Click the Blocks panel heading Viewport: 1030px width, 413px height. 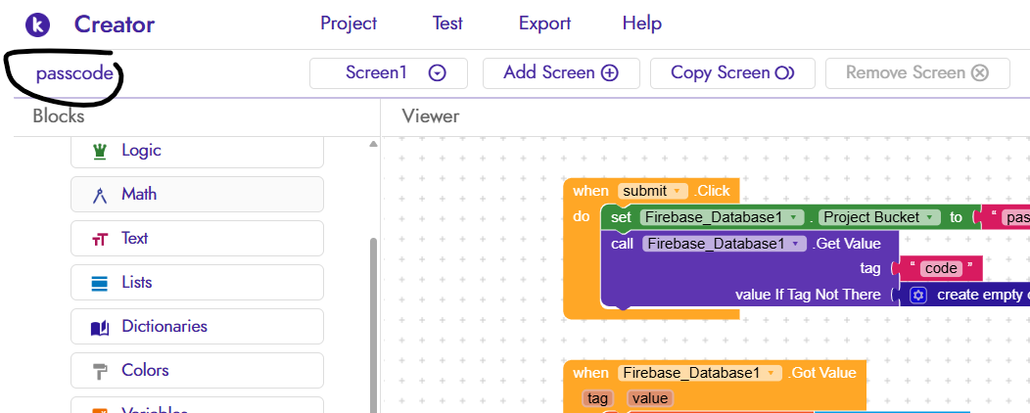(59, 116)
